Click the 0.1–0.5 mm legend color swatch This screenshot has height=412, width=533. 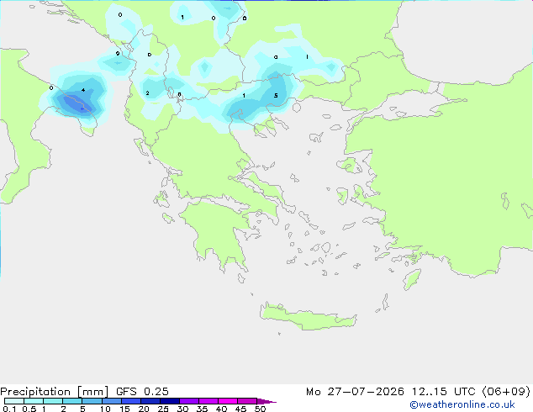click(14, 401)
